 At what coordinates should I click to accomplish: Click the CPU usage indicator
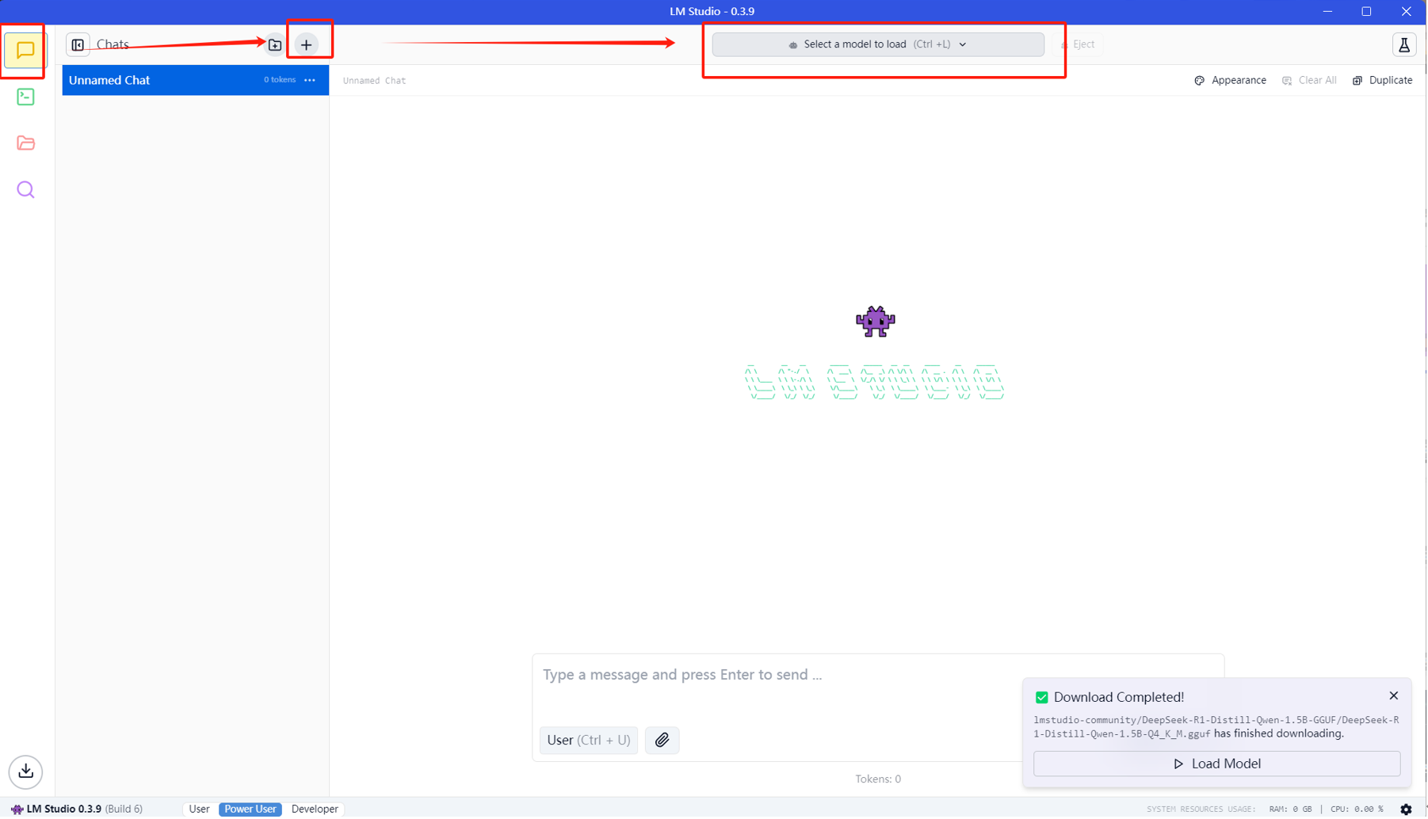click(x=1358, y=810)
